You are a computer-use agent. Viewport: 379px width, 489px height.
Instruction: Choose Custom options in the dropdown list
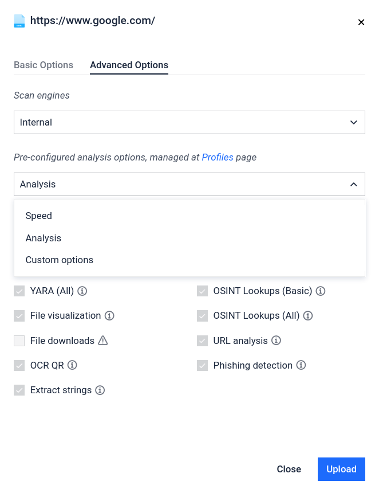[x=60, y=260]
